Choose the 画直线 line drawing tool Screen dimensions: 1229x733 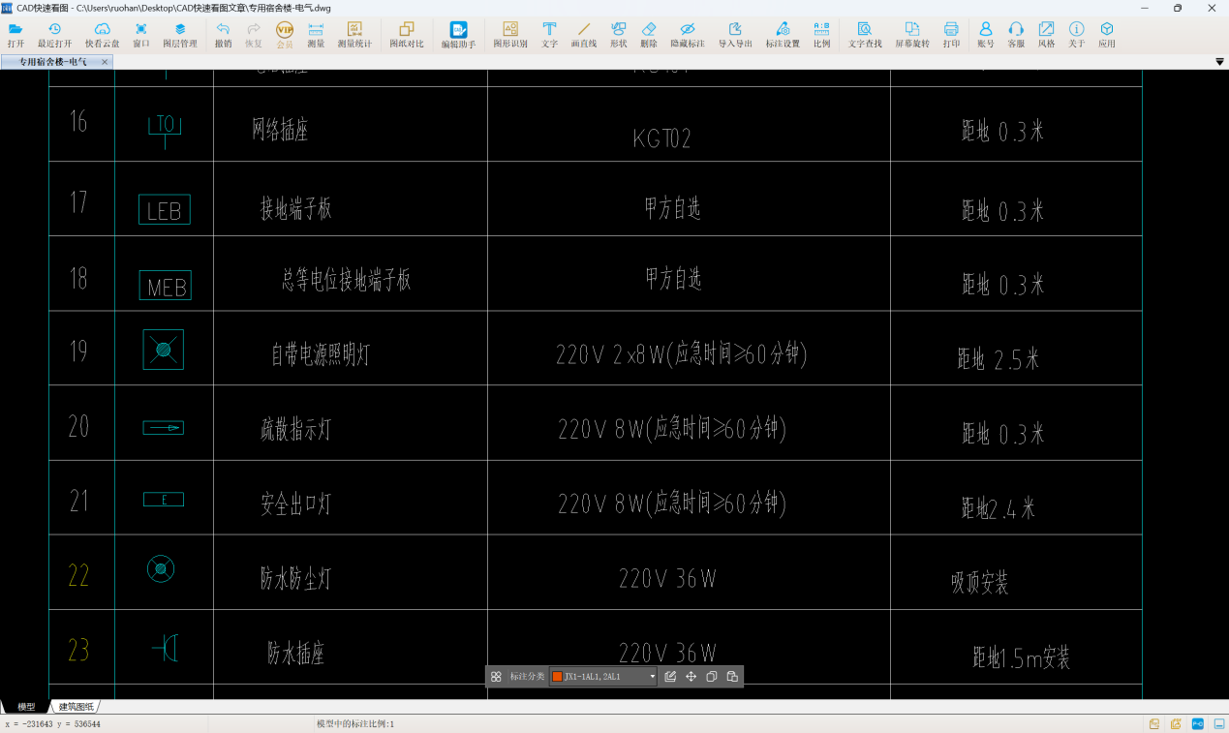(584, 35)
